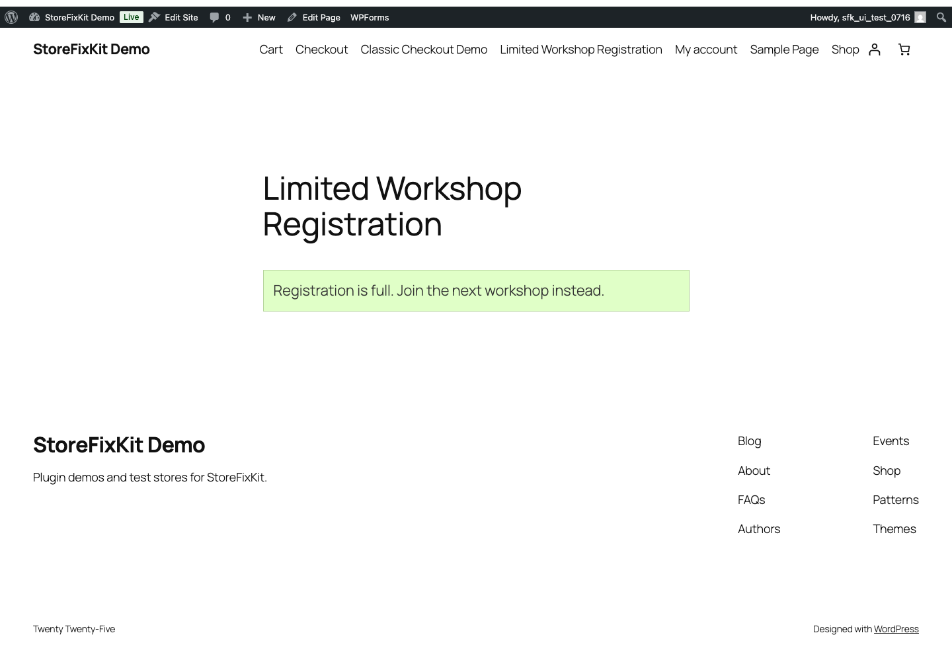The width and height of the screenshot is (952, 668).
Task: Click the Registration is full notice
Action: 476,290
